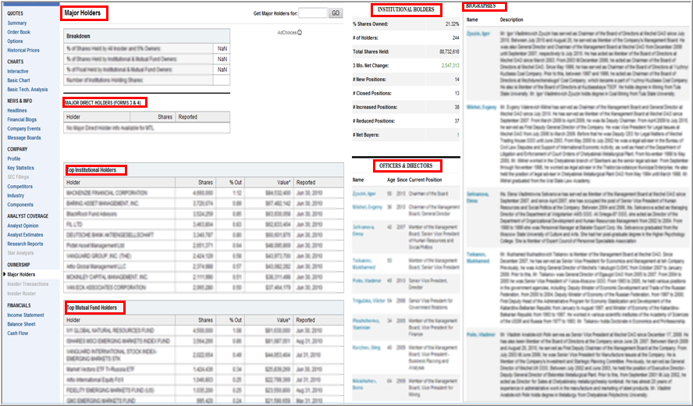Open Competitors page
Viewport: 693px width, 406px height.
pyautogui.click(x=20, y=187)
